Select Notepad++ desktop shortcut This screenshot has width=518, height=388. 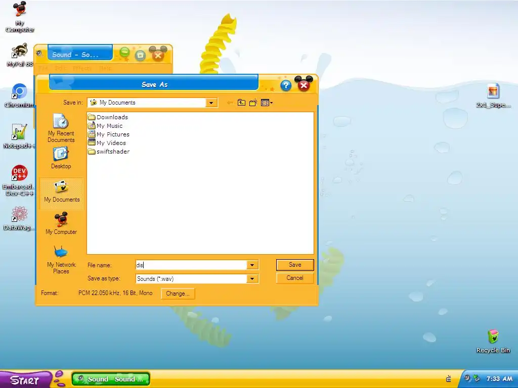(19, 136)
